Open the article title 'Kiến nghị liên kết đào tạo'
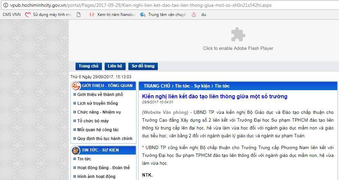The image size is (339, 180). coord(215,97)
